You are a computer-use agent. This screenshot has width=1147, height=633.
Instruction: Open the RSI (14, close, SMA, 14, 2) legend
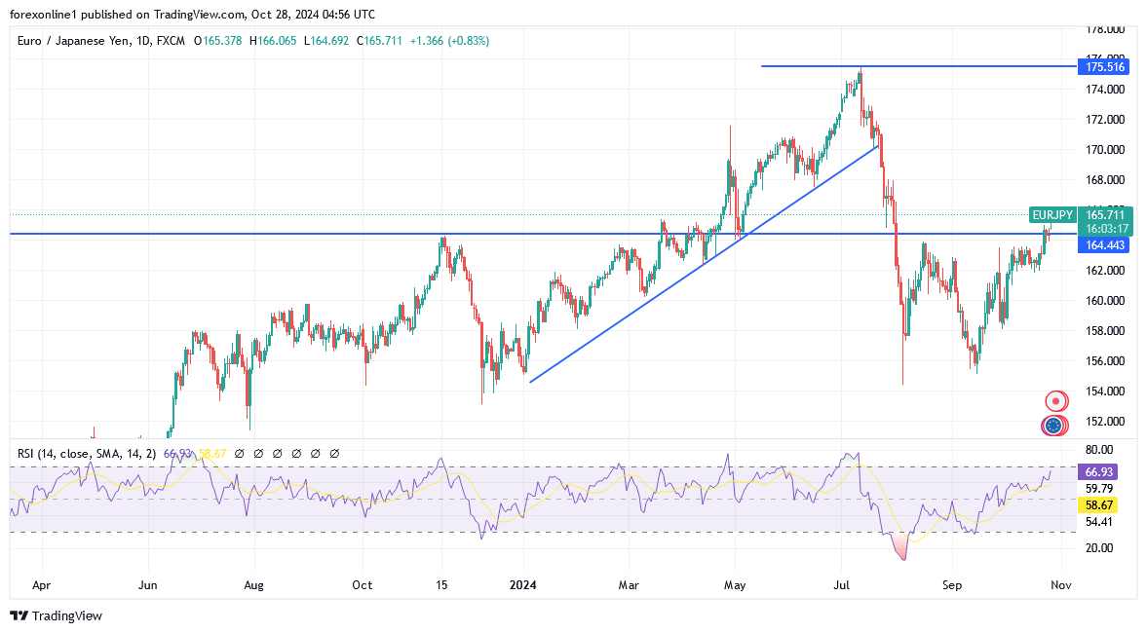pos(87,454)
